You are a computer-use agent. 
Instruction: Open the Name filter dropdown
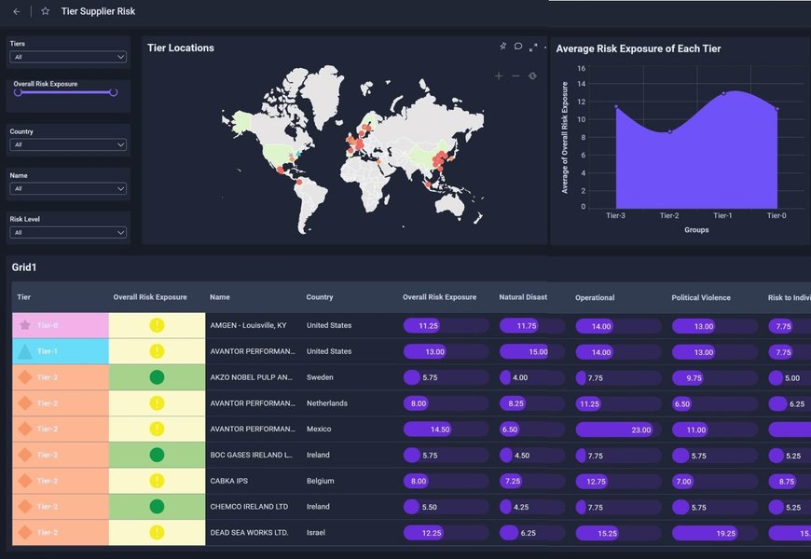(67, 188)
